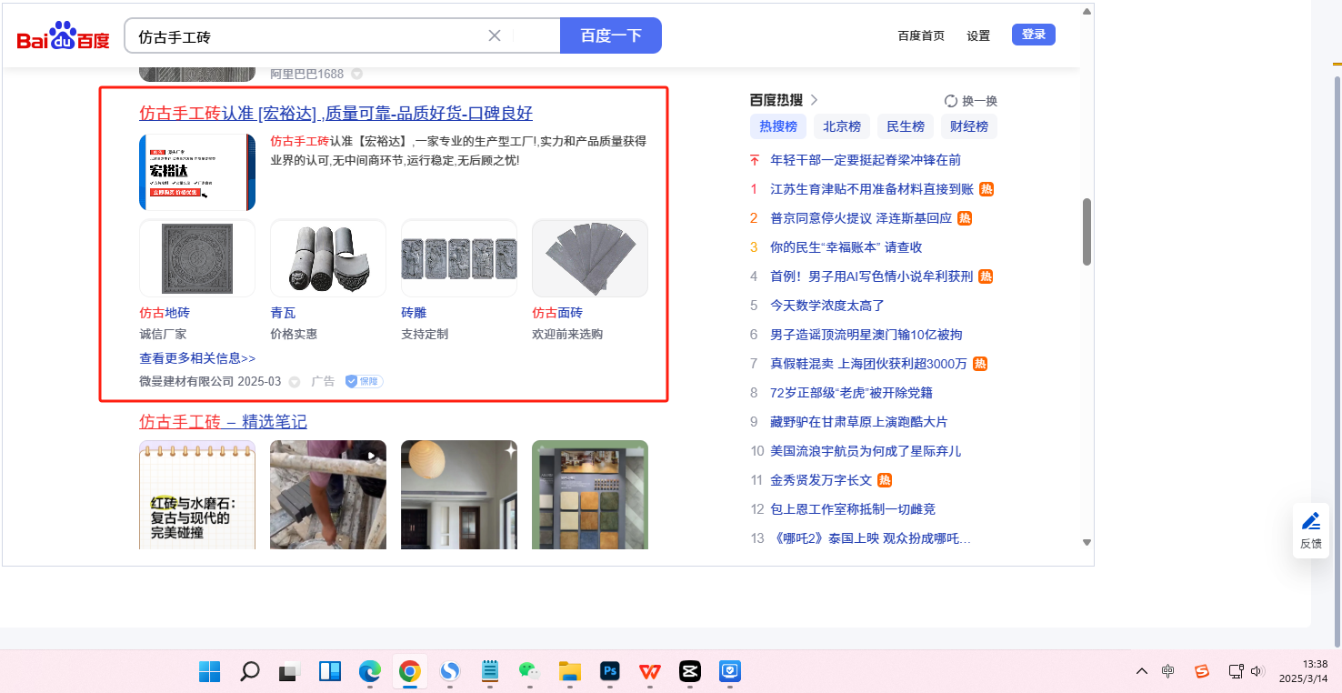Open hot search 《哪吒2》泰国上映
Screen dimensions: 1342x693
coord(870,538)
